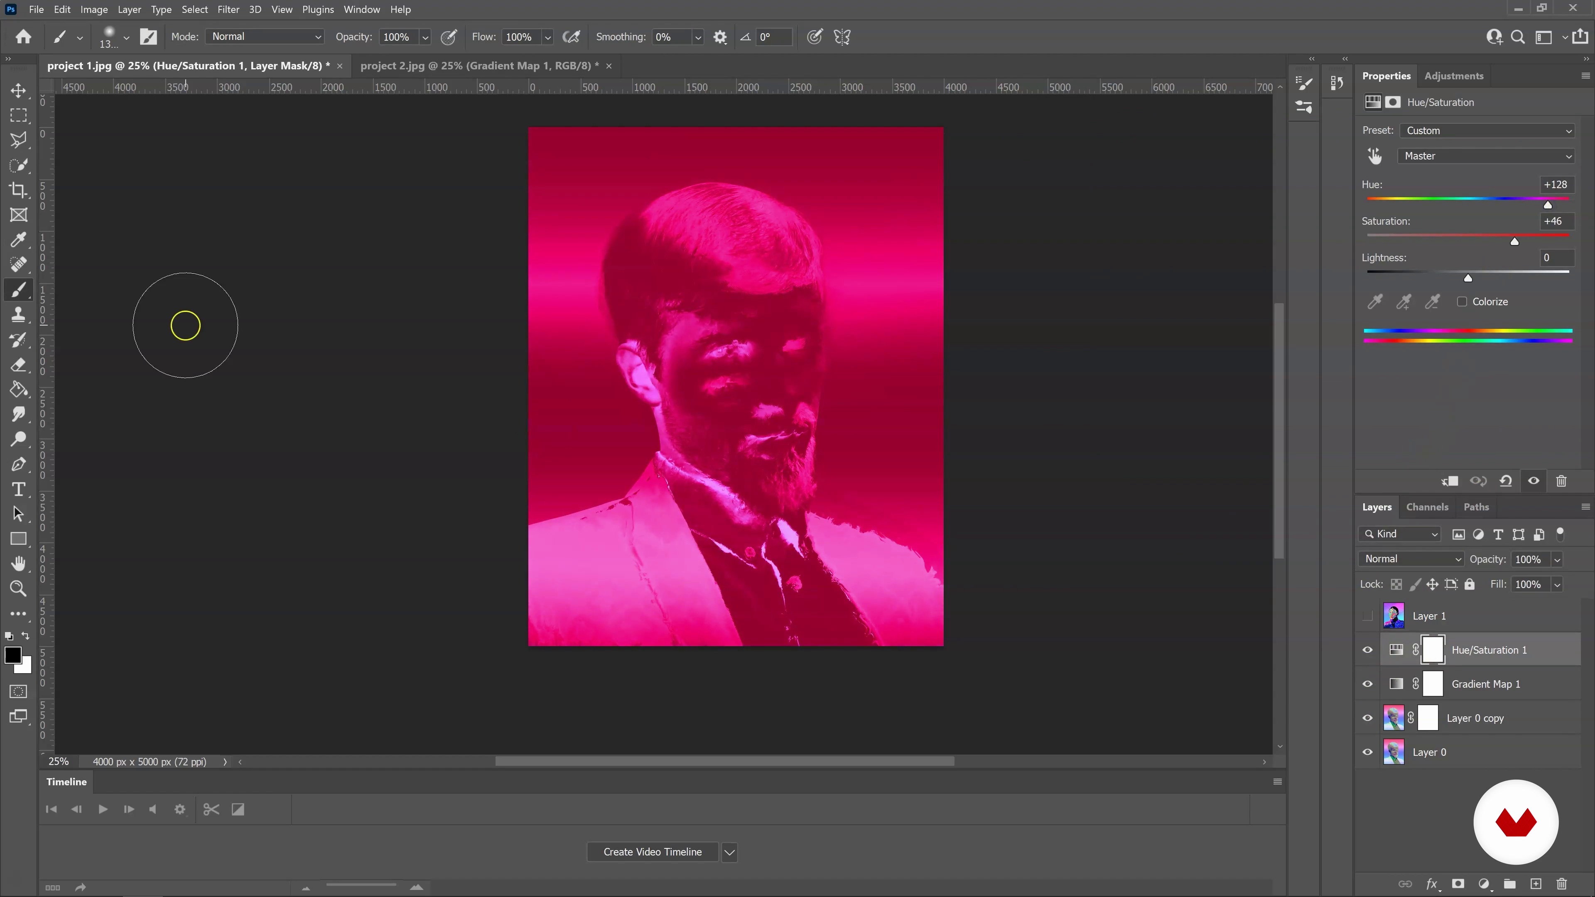The image size is (1595, 897).
Task: Open the Filter menu
Action: click(x=228, y=9)
